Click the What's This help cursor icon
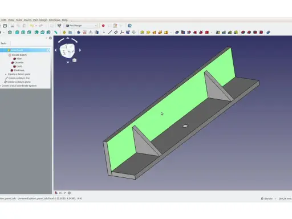292x219 pixels. coord(59,26)
